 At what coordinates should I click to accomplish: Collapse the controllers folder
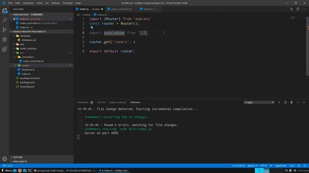(15, 57)
